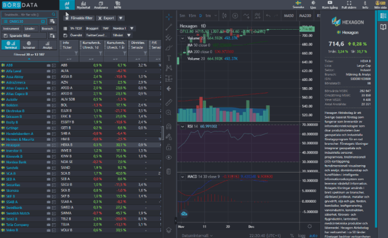
Task: Click the Förvalda filter button
Action: coord(79,18)
